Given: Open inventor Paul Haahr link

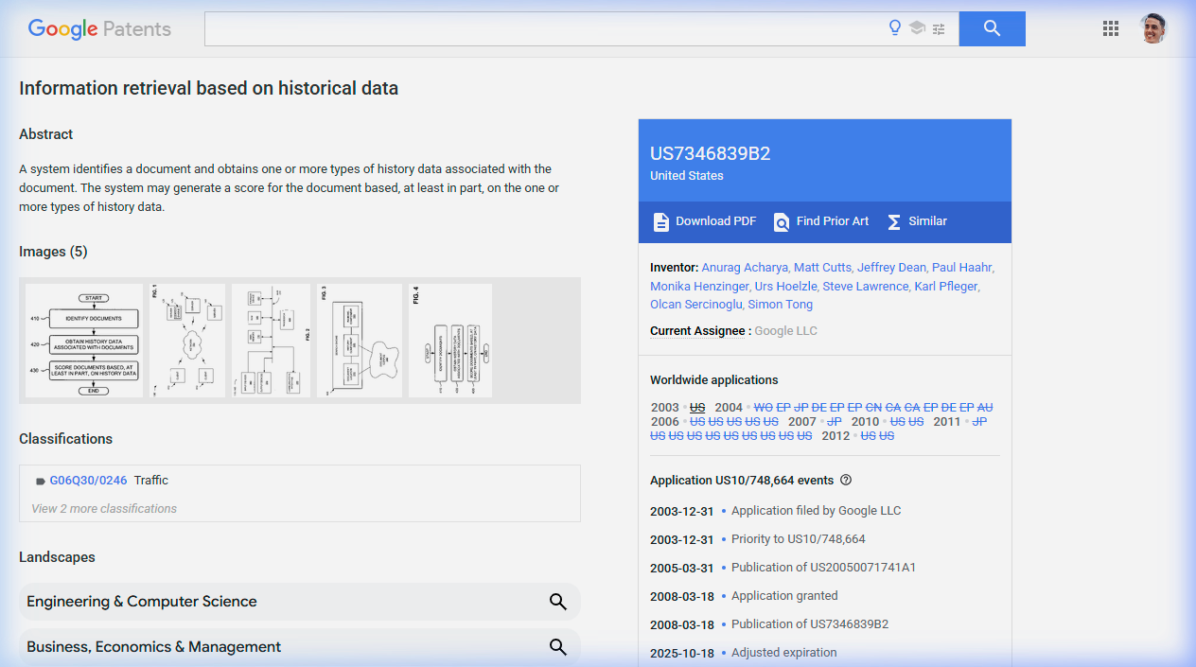Looking at the screenshot, I should pos(962,267).
